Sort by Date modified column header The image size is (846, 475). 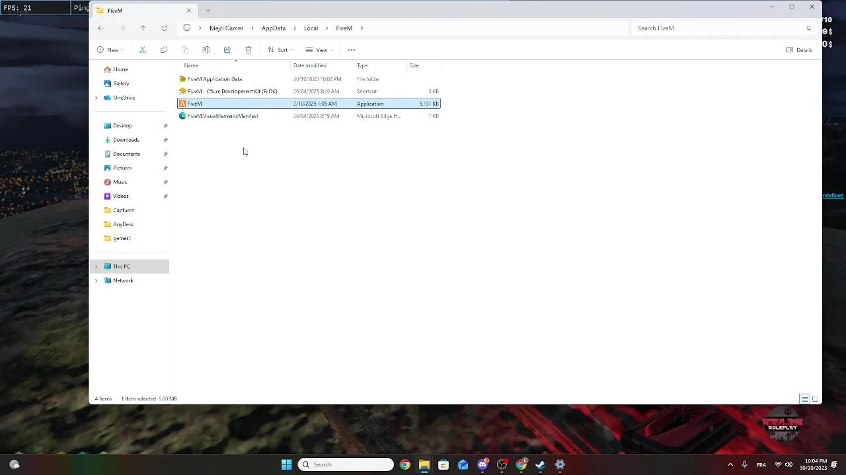(323, 65)
